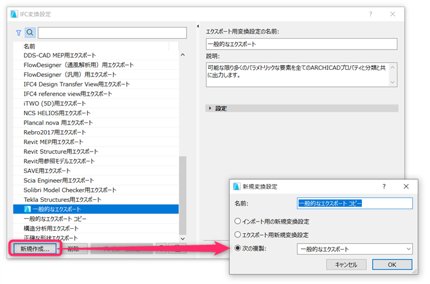The width and height of the screenshot is (430, 284).
Task: Select Revit Structure用エクスポート row
Action: pyautogui.click(x=96, y=152)
